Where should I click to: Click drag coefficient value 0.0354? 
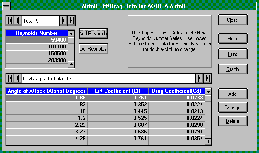[177, 138]
